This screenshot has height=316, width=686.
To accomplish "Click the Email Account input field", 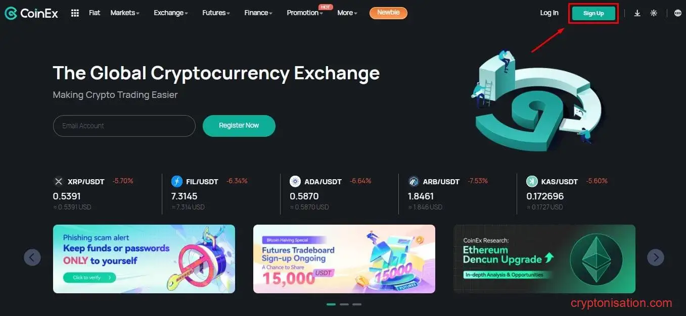I will 124,126.
